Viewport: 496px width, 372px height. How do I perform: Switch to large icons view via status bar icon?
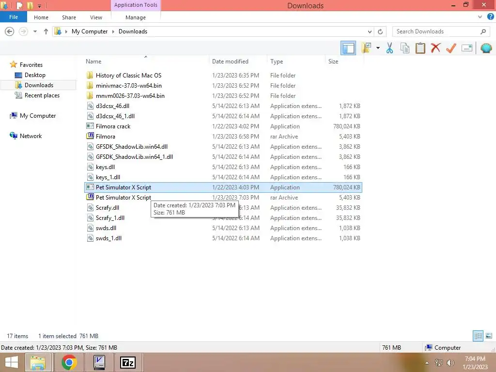(x=489, y=336)
